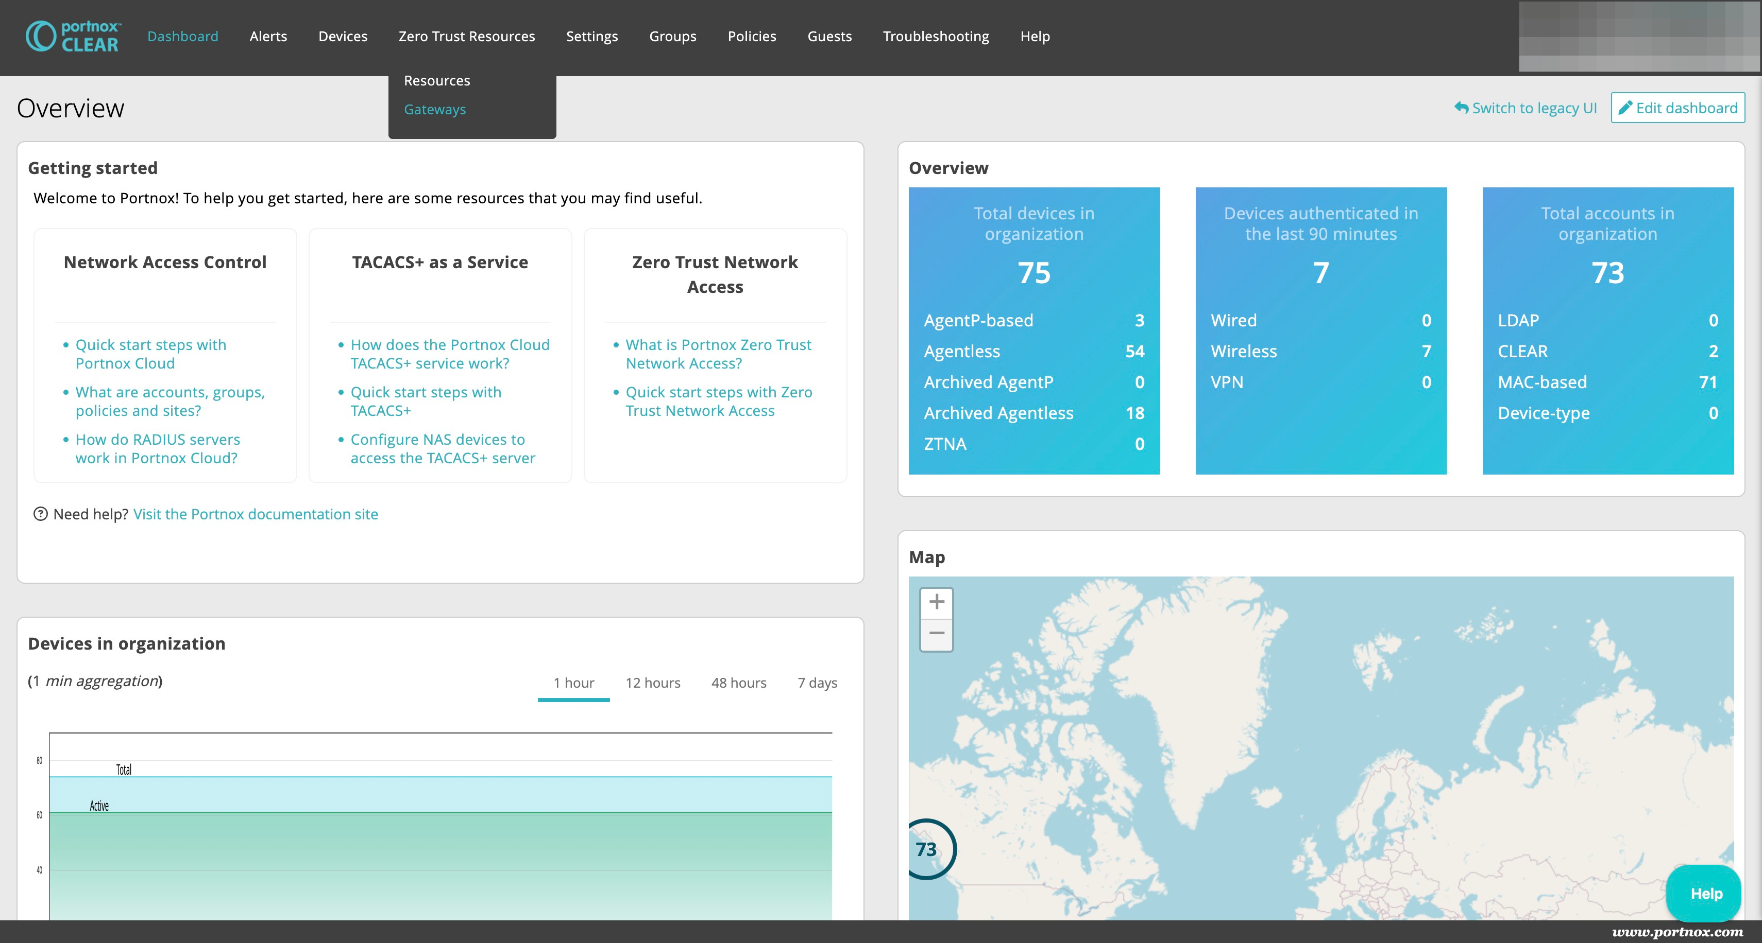The width and height of the screenshot is (1762, 943).
Task: Open the Devices menu
Action: 343,36
